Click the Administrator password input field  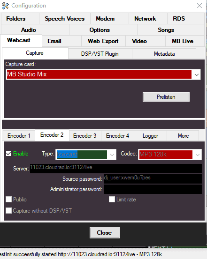pyautogui.click(x=153, y=189)
